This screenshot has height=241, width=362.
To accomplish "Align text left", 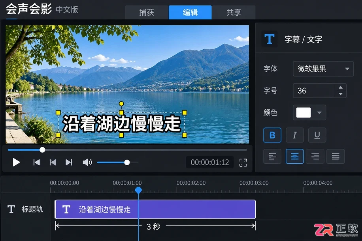I will point(272,157).
